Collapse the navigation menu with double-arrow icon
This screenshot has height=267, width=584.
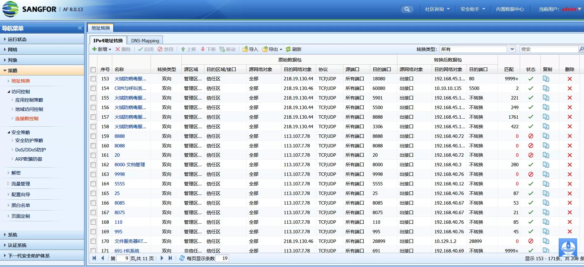[80, 28]
